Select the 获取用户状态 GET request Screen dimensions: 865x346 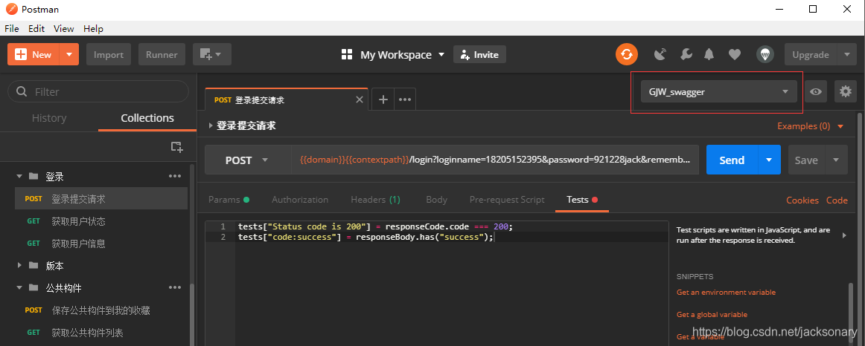pyautogui.click(x=78, y=221)
